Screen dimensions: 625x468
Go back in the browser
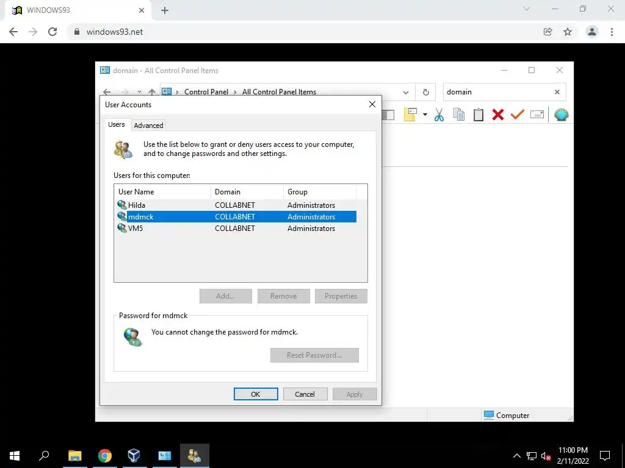pyautogui.click(x=13, y=32)
